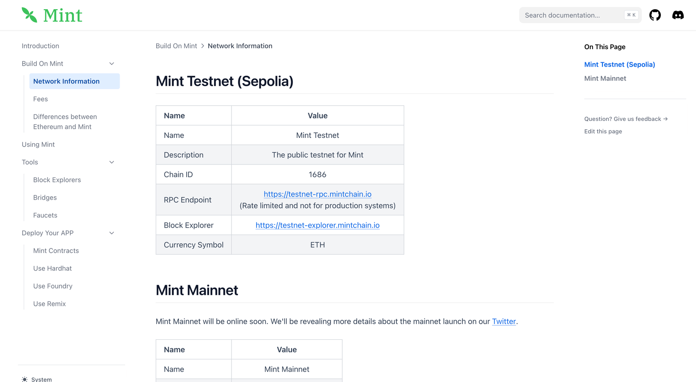Jump to Mint Mainnet in page outline
This screenshot has width=696, height=382.
[x=605, y=78]
